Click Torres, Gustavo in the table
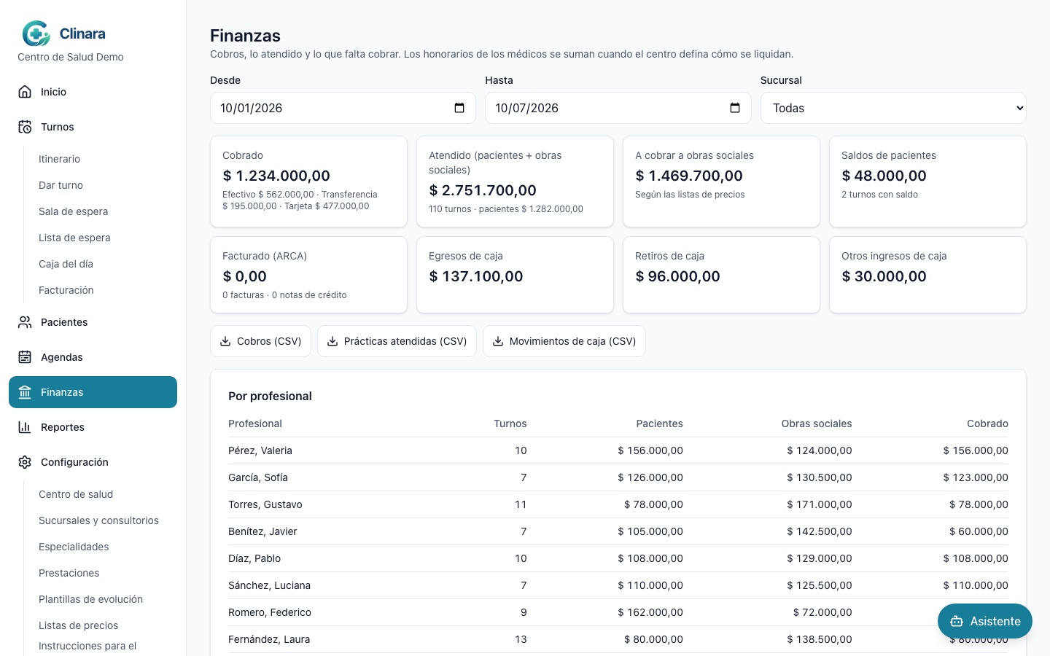This screenshot has height=656, width=1050. pyautogui.click(x=265, y=504)
